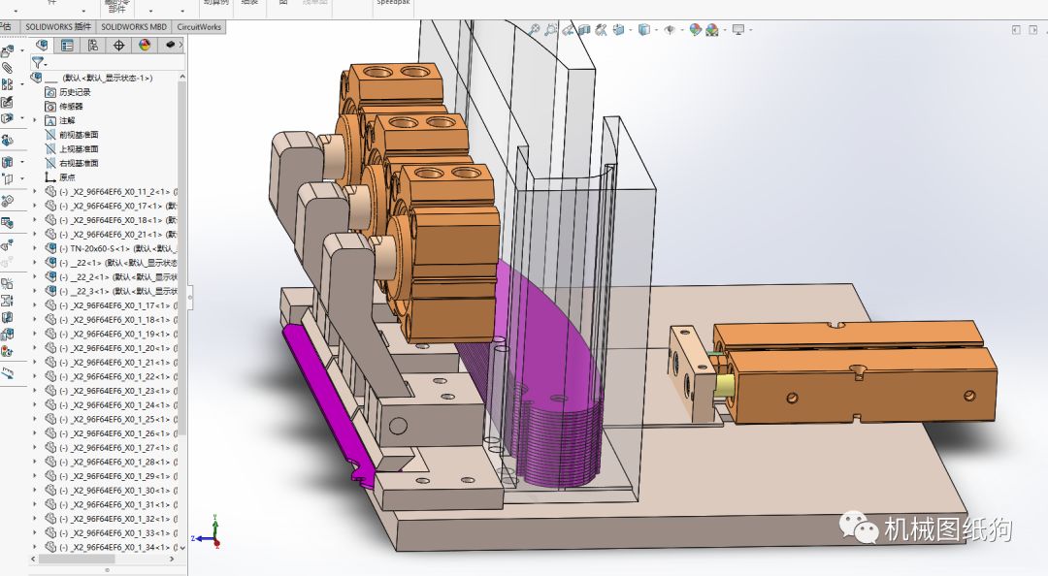The image size is (1048, 576).
Task: Click the Zoom to Fit magnifier icon
Action: pyautogui.click(x=534, y=30)
